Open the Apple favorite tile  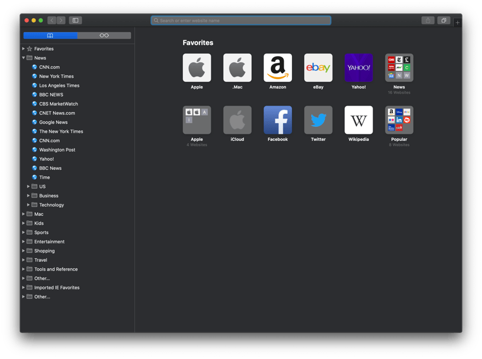[197, 68]
